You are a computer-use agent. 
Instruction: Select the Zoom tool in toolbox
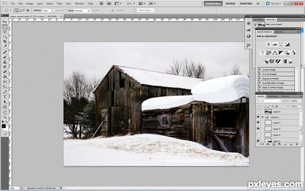pyautogui.click(x=5, y=117)
